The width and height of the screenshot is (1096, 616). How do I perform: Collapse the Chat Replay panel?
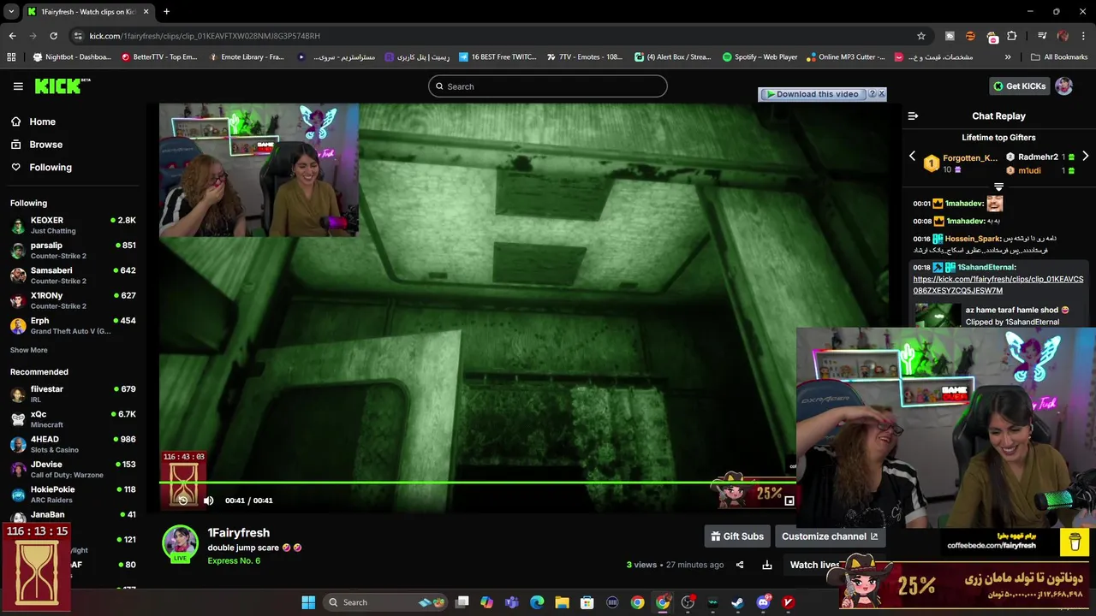click(913, 116)
